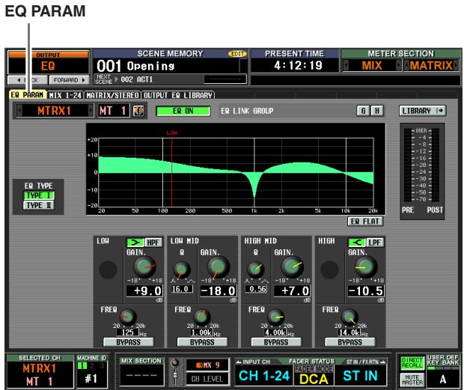Screen dimensions: 464x390
Task: Click the user defined key bank A
Action: [443, 379]
